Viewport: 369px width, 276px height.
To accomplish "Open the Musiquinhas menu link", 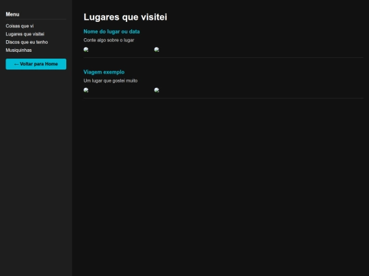I will click(18, 50).
